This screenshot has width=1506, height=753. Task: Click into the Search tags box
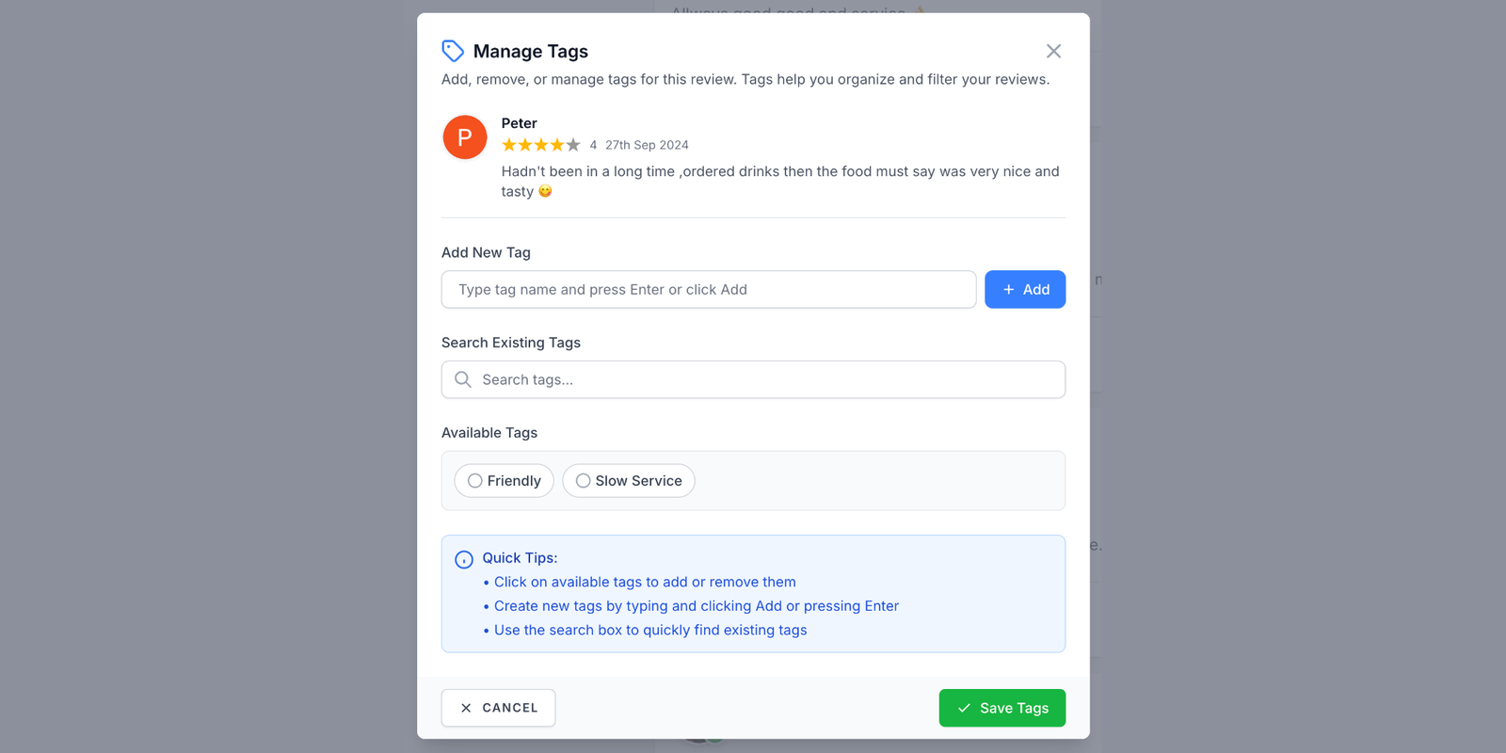pyautogui.click(x=767, y=379)
